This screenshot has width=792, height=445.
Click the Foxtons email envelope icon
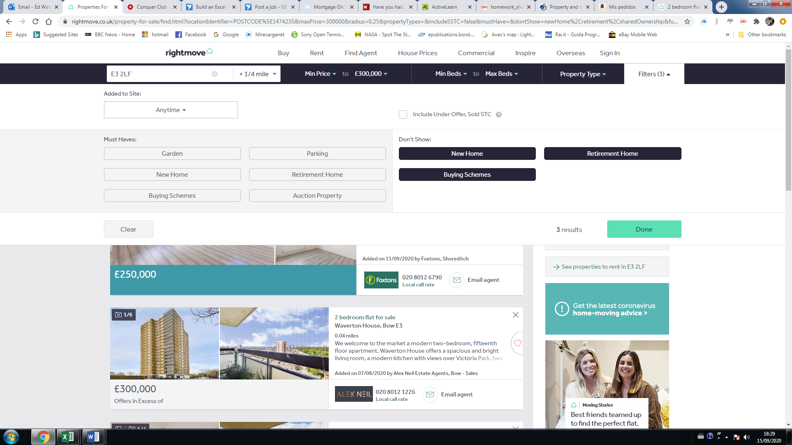[x=456, y=280]
